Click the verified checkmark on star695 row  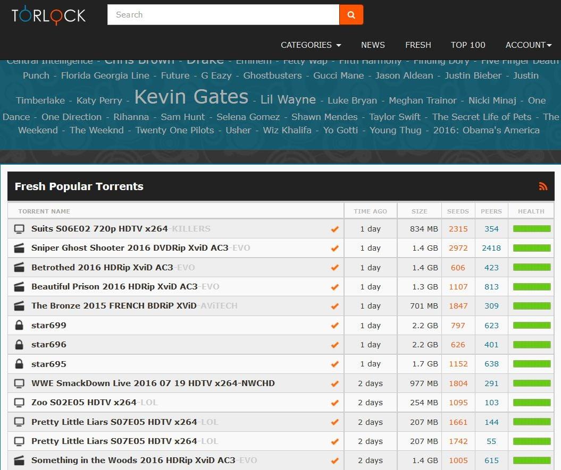coord(334,364)
